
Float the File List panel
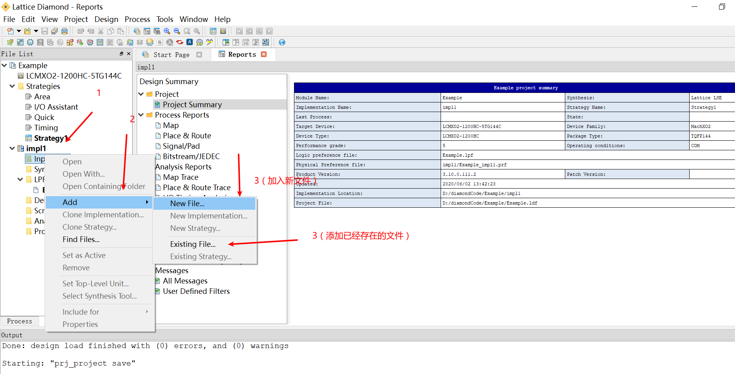click(x=122, y=53)
